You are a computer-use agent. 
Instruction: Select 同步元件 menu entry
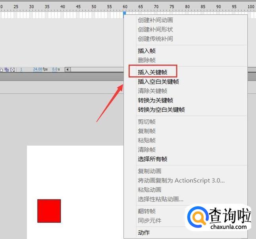pyautogui.click(x=150, y=220)
